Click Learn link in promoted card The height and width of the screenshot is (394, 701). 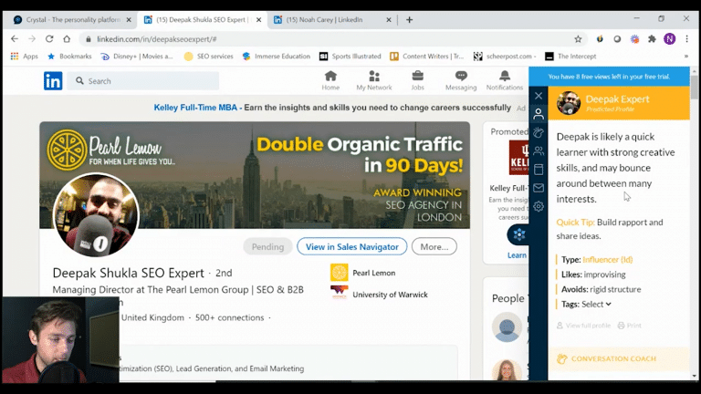coord(517,255)
